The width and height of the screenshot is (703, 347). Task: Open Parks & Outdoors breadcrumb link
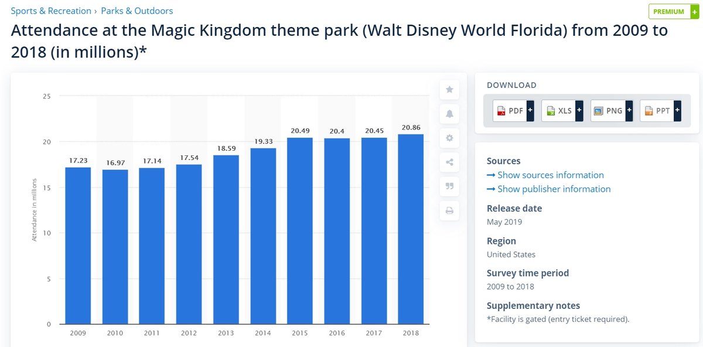(x=137, y=11)
